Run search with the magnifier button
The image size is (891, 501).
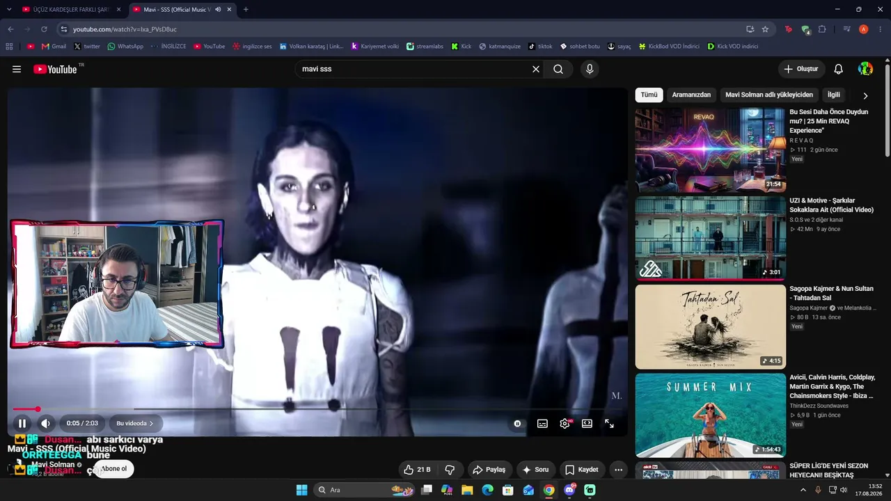558,70
